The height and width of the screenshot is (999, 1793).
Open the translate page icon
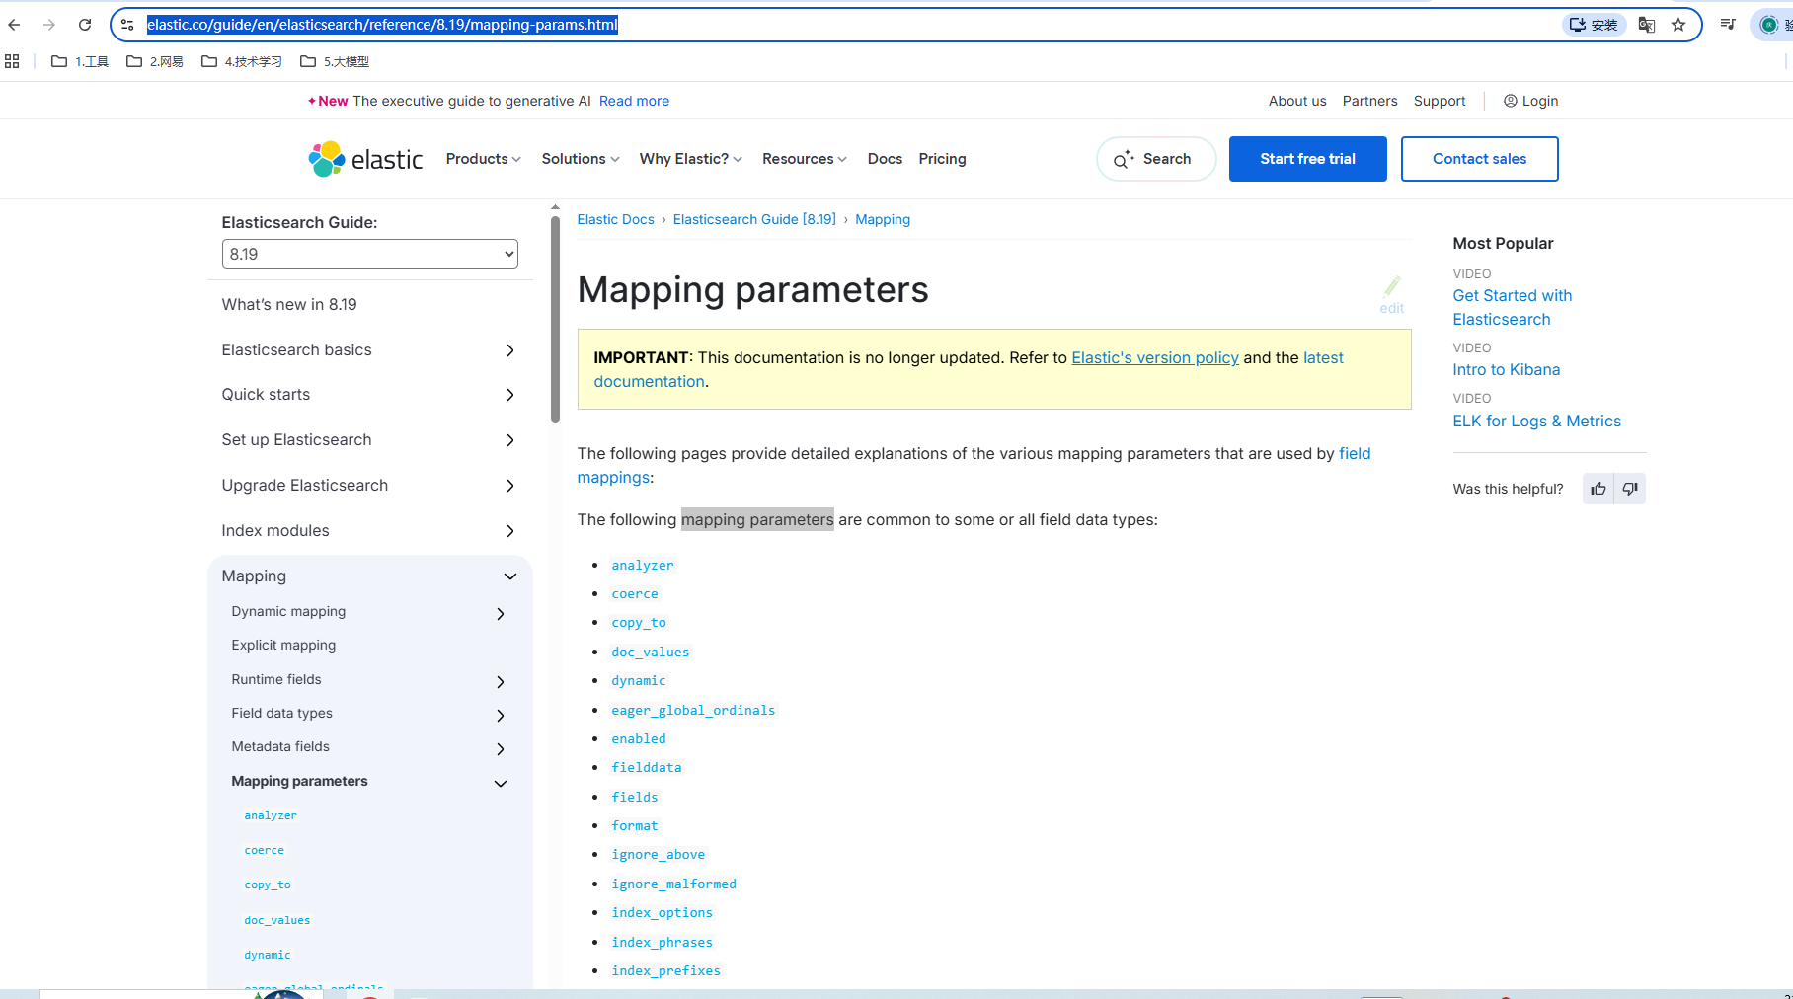click(1646, 25)
